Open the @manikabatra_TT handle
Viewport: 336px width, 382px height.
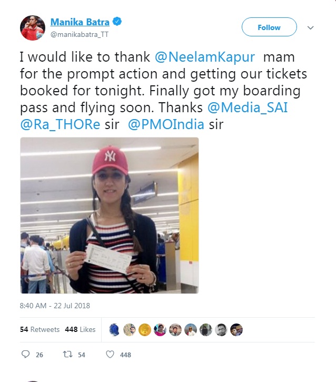click(x=80, y=35)
